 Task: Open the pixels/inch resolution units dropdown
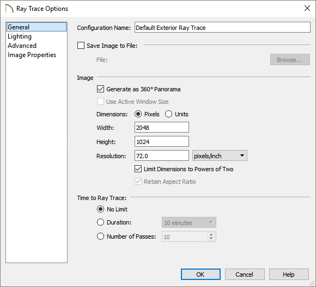220,155
